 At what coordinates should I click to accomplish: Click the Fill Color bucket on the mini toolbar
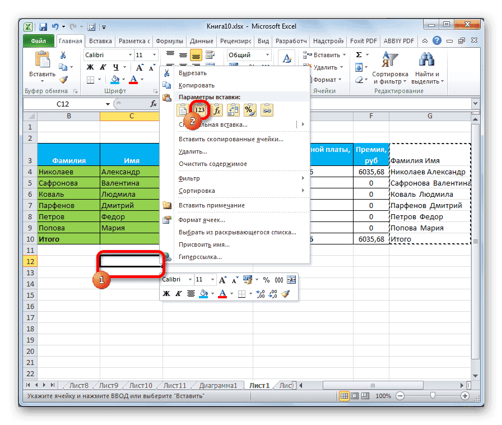pos(203,293)
